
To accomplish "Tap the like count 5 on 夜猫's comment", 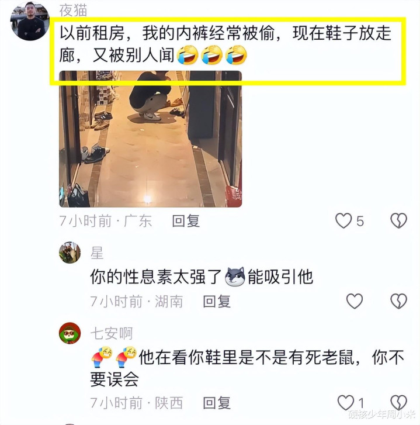I will 360,221.
